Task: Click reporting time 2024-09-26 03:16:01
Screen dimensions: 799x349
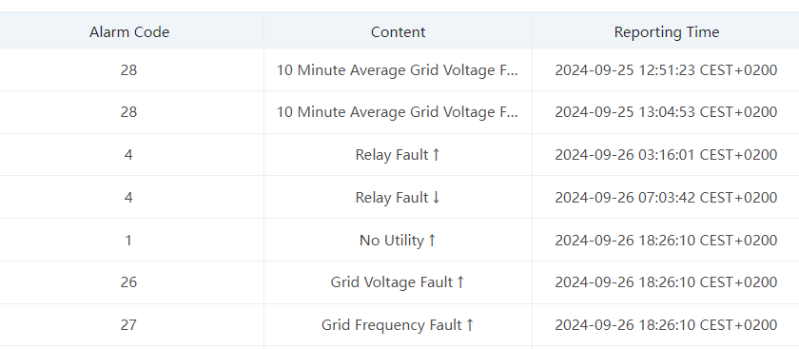Action: [x=666, y=155]
